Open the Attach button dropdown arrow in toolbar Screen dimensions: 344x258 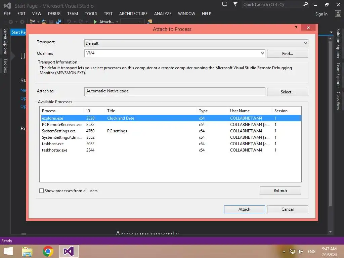click(117, 22)
